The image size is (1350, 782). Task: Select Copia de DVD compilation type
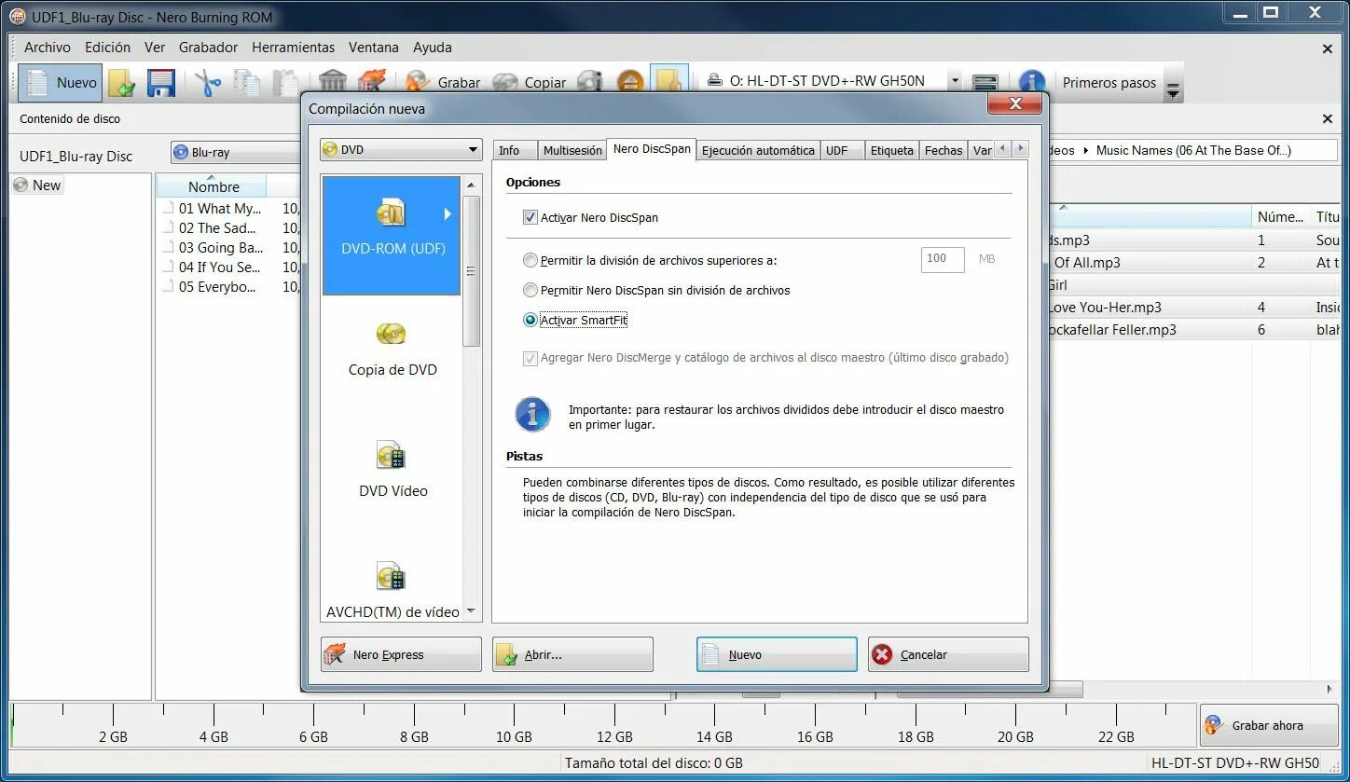[392, 350]
